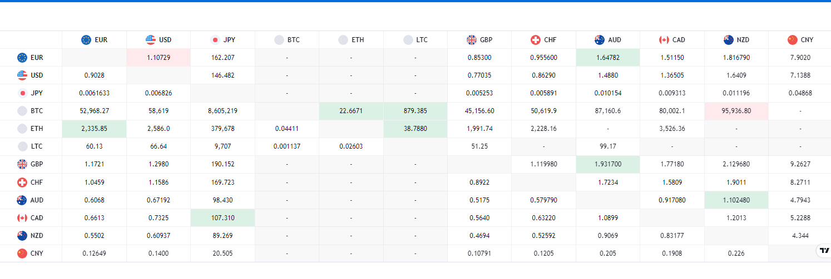Viewport: 831px width, 279px height.
Task: Open the green-highlighted EUR/AUD rate 1.64782
Action: coord(607,58)
